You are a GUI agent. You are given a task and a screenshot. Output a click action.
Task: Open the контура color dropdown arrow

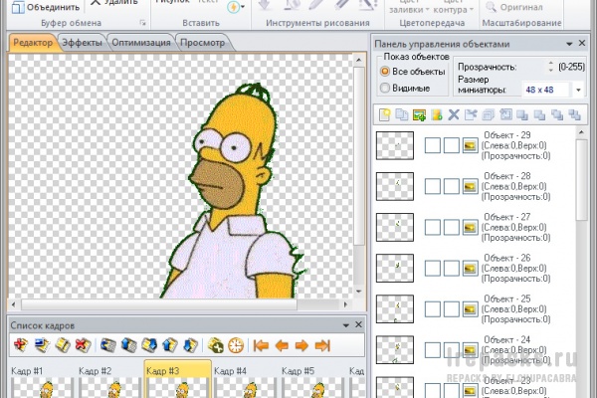point(472,10)
